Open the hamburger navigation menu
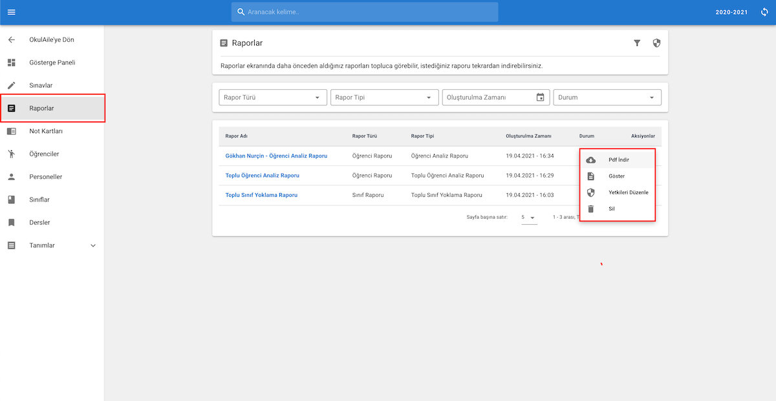The height and width of the screenshot is (401, 776). pyautogui.click(x=11, y=12)
